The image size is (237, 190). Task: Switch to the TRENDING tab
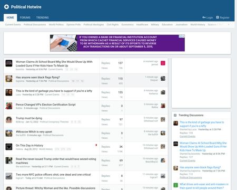(43, 17)
